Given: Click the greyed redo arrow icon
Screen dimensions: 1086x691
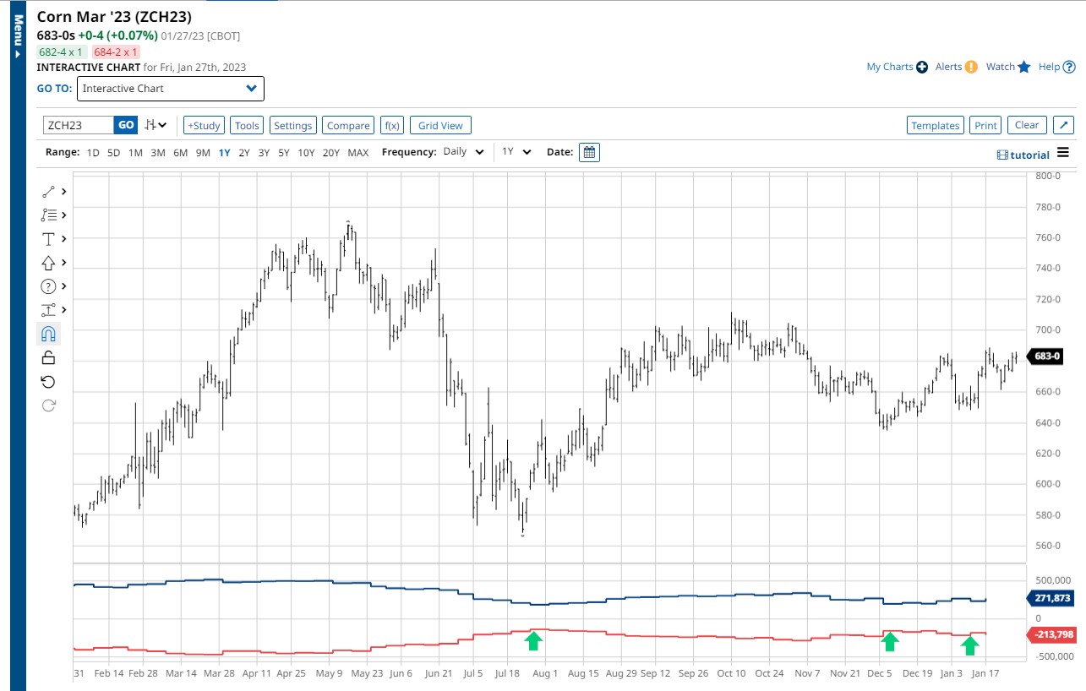Looking at the screenshot, I should click(48, 405).
